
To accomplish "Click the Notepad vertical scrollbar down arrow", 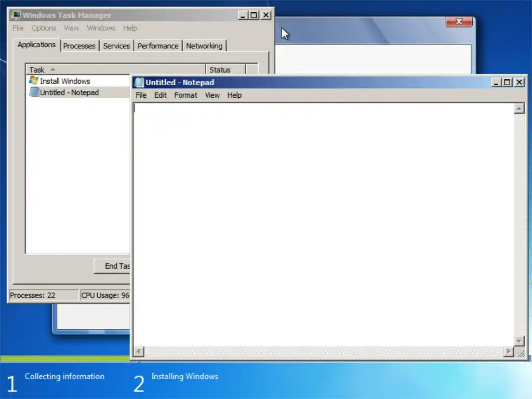I will pos(519,341).
